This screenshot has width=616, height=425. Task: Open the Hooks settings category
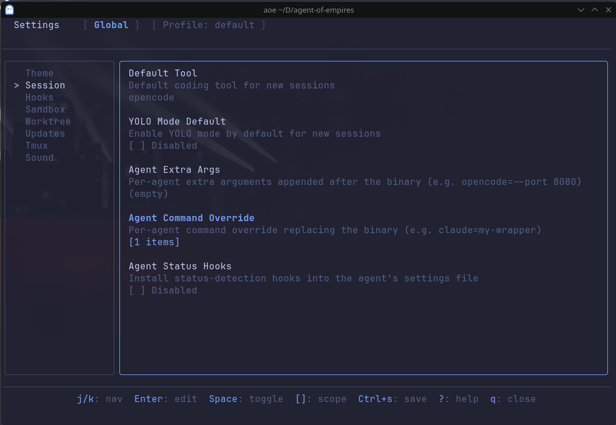click(39, 97)
